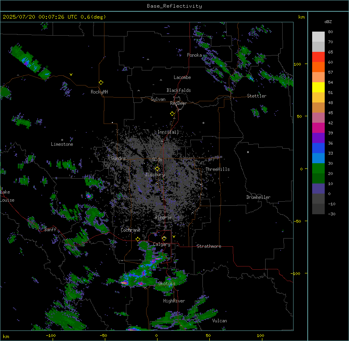This screenshot has height=341, width=349.
Task: Select the Sundre label
Action: [118, 158]
